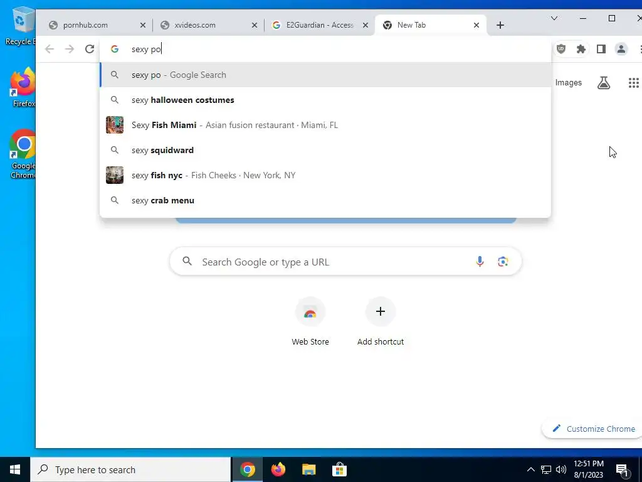Viewport: 642px width, 482px height.
Task: Close the E2Guardian tab
Action: point(366,25)
